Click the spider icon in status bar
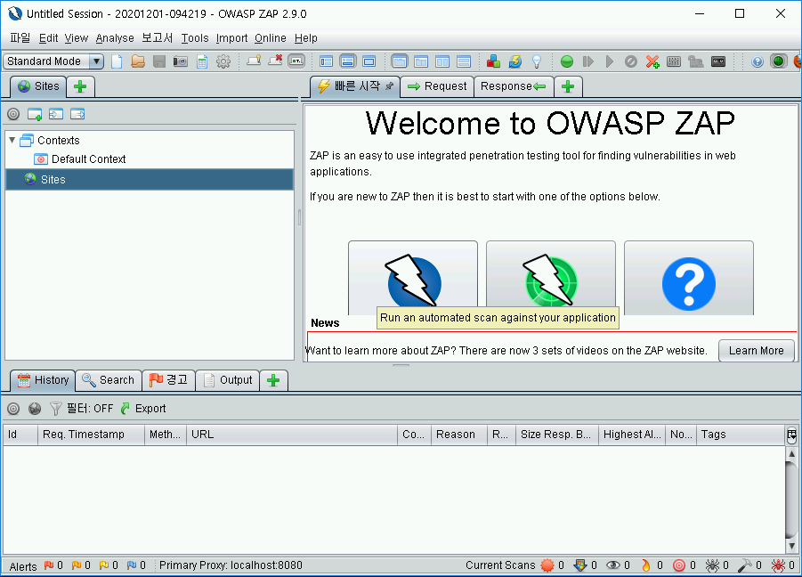 coord(711,565)
